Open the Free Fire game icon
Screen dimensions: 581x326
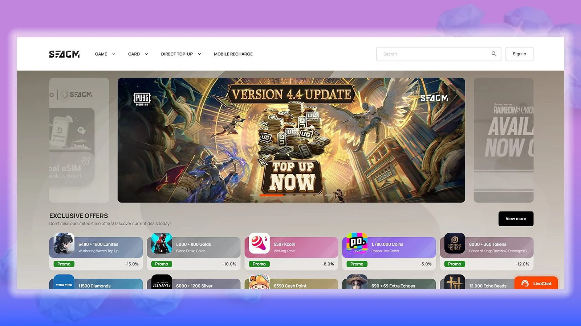click(64, 282)
